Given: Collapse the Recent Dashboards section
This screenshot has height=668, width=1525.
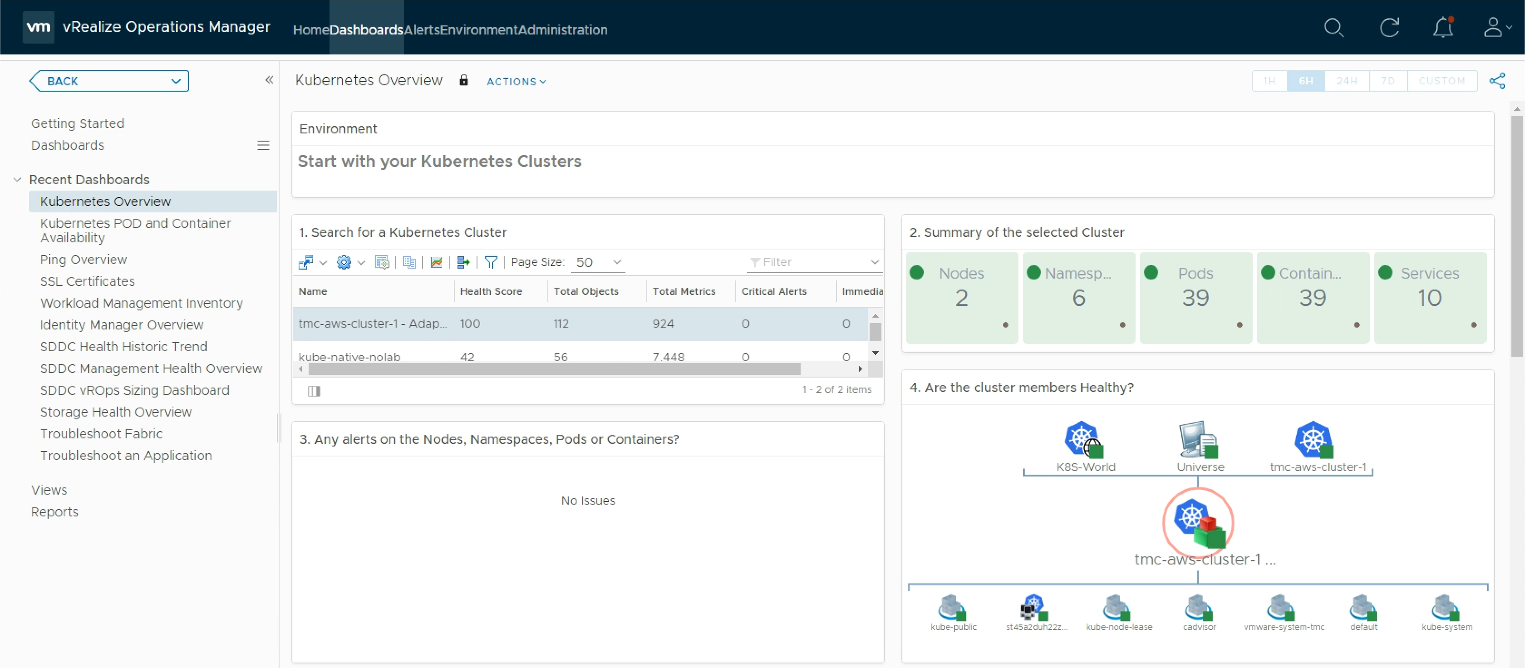Looking at the screenshot, I should 17,179.
